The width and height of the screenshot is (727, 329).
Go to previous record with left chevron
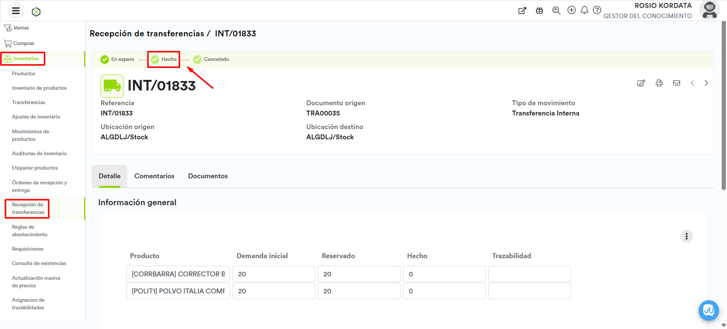tap(692, 83)
